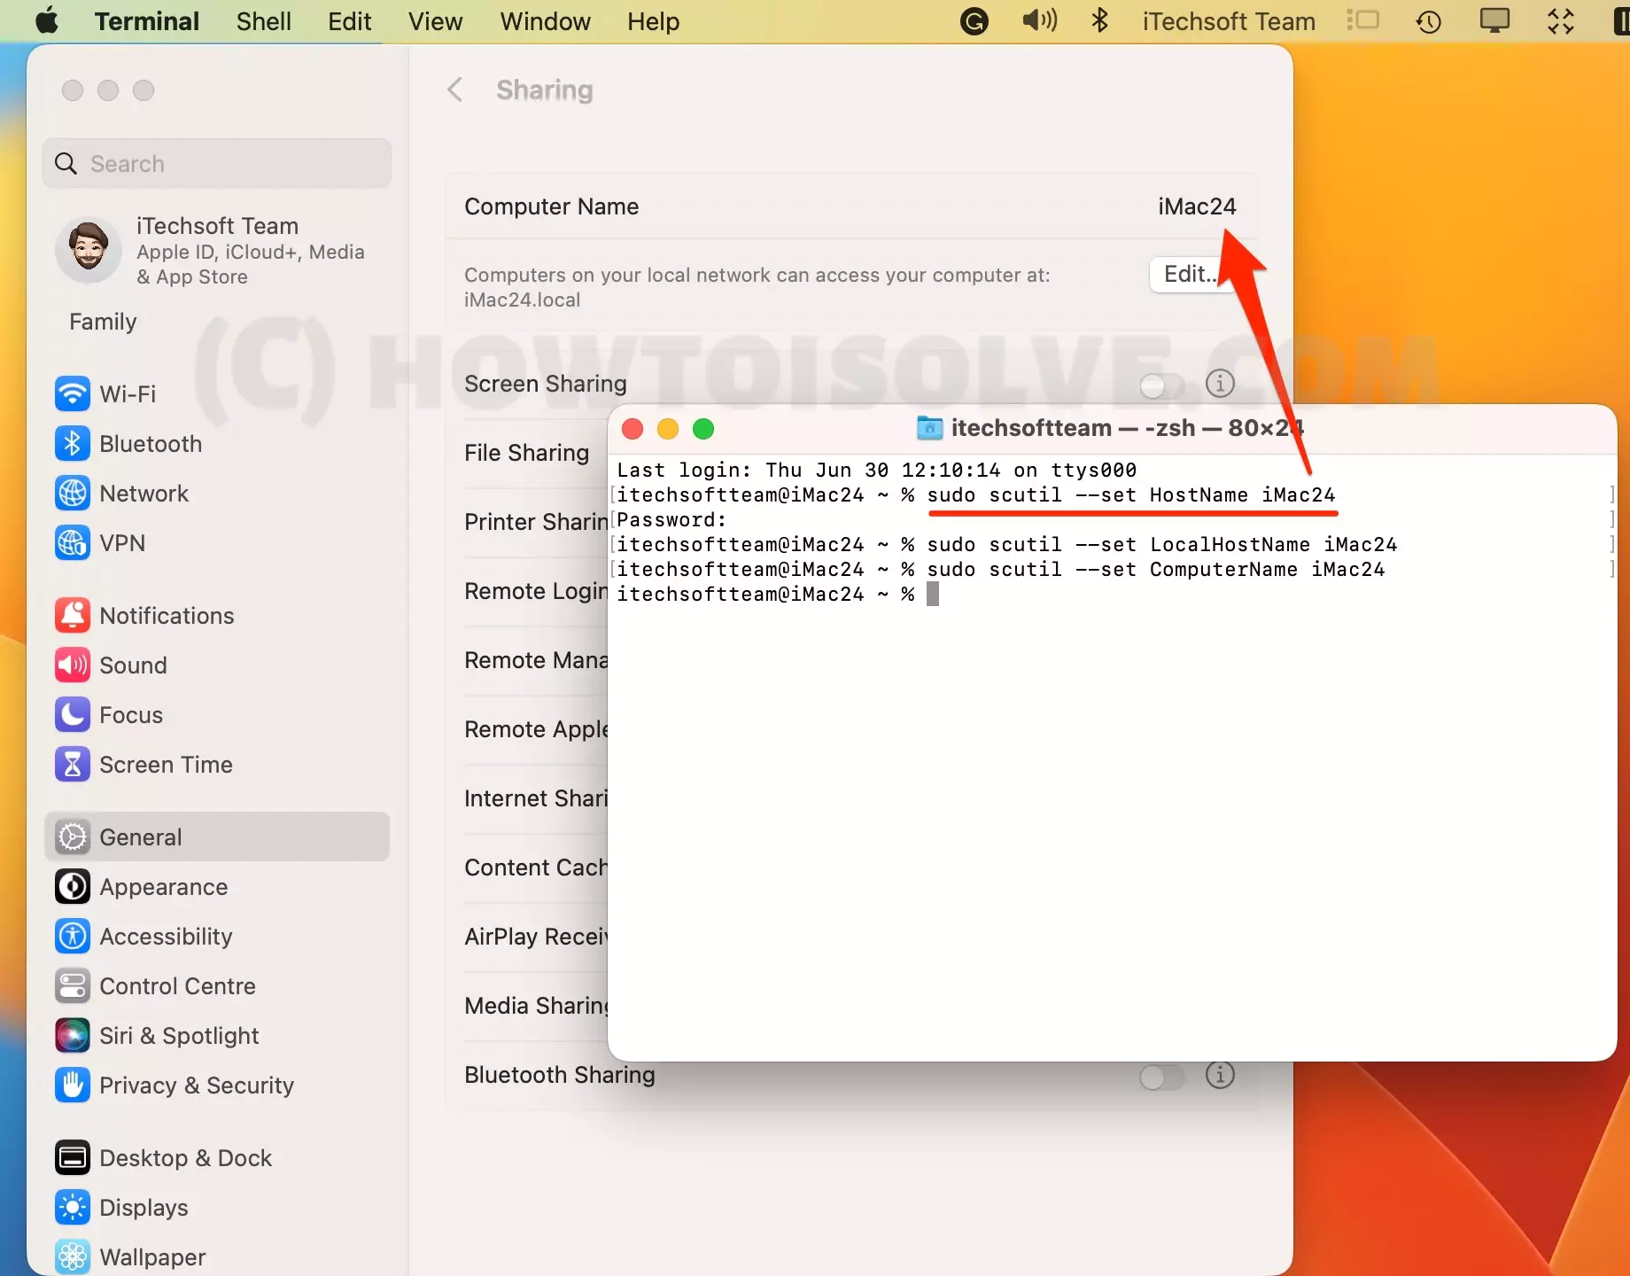Click the Password: prompt line in Terminal
The image size is (1630, 1276).
click(x=671, y=519)
